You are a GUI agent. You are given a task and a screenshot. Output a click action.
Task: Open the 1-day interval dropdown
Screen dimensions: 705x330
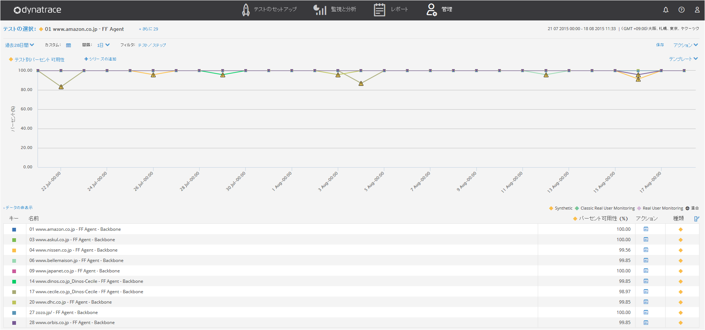[x=103, y=45]
